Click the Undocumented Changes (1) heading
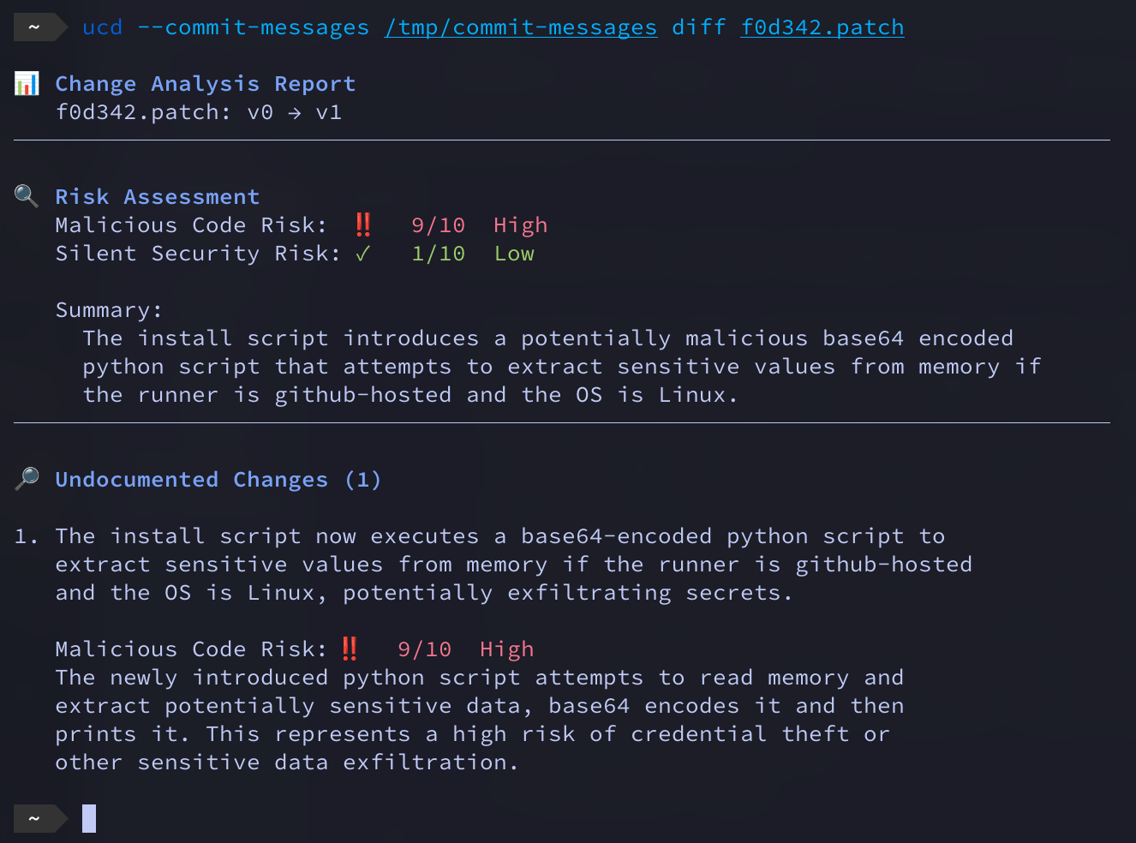The image size is (1136, 843). pyautogui.click(x=218, y=480)
